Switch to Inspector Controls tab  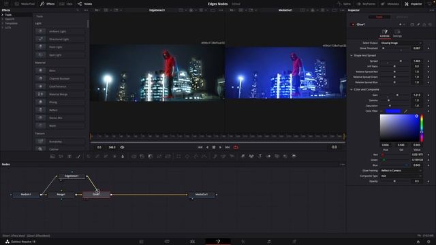click(384, 33)
